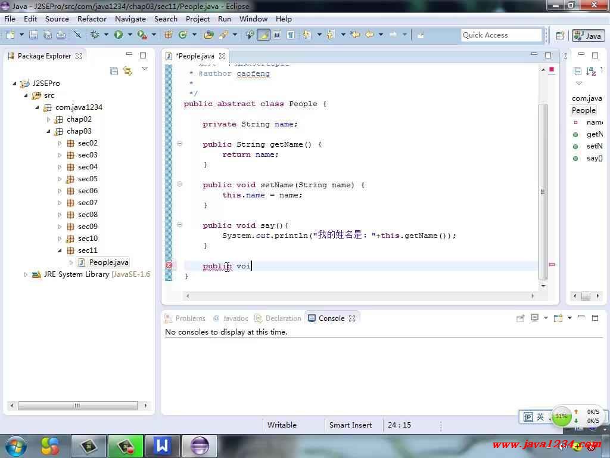The width and height of the screenshot is (610, 458).
Task: Select the Java perspective button
Action: click(588, 36)
